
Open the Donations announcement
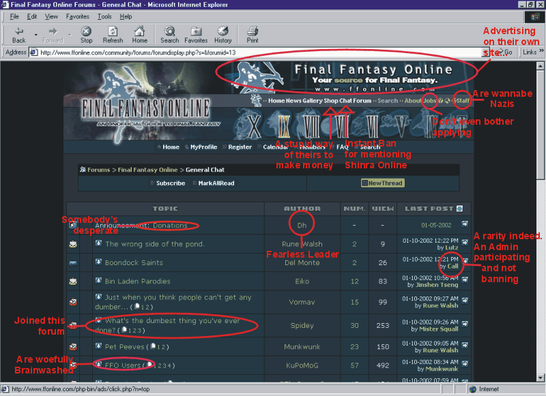[x=170, y=226]
